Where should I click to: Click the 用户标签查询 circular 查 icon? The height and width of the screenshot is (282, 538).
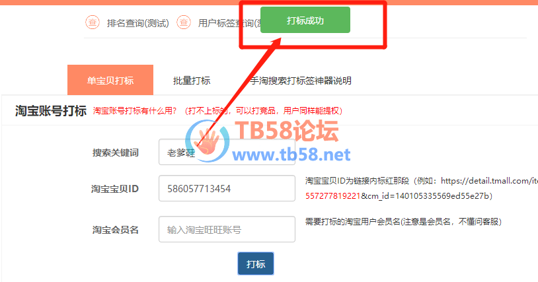[184, 22]
